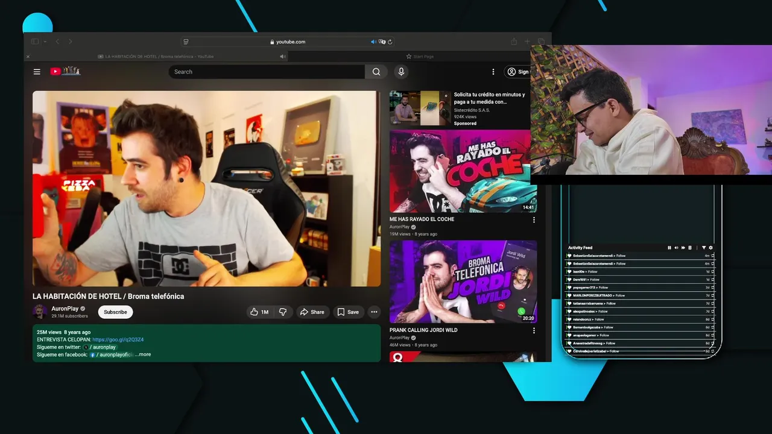Click the youtube.com address bar
Image resolution: width=772 pixels, height=434 pixels.
click(x=288, y=42)
